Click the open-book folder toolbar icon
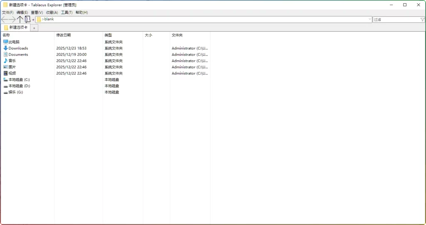 [x=27, y=19]
